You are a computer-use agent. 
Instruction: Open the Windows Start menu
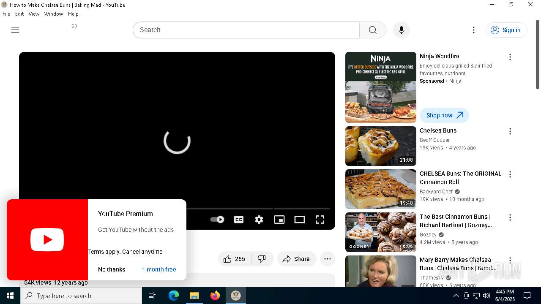[x=10, y=296]
